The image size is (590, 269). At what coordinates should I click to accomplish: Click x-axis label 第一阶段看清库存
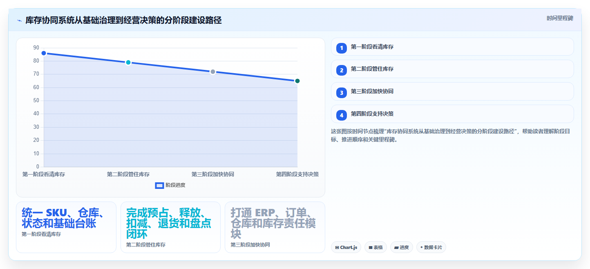coord(44,175)
